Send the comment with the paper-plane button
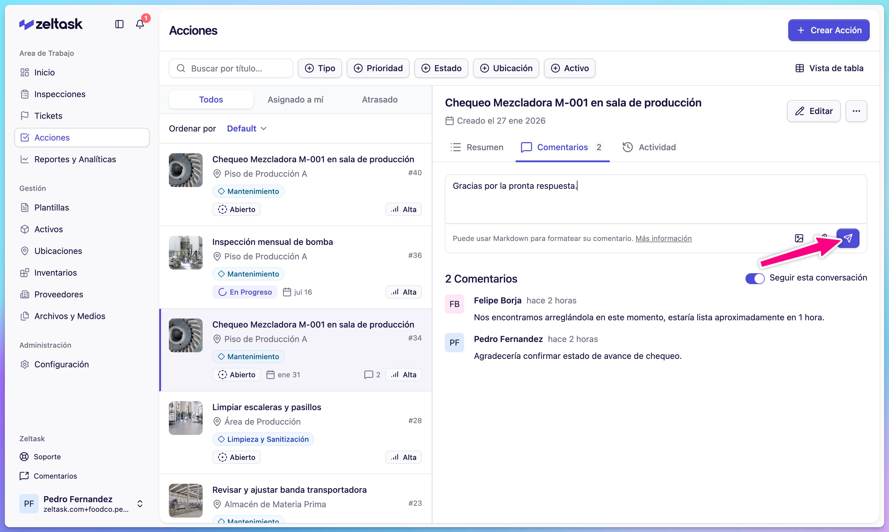Screen dimensions: 889x532 pos(848,238)
